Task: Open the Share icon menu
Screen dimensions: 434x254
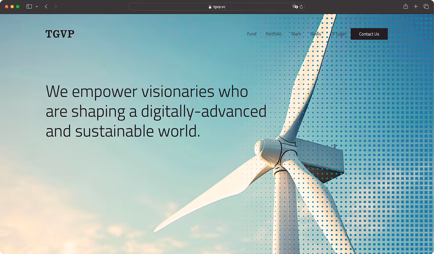Action: point(406,7)
